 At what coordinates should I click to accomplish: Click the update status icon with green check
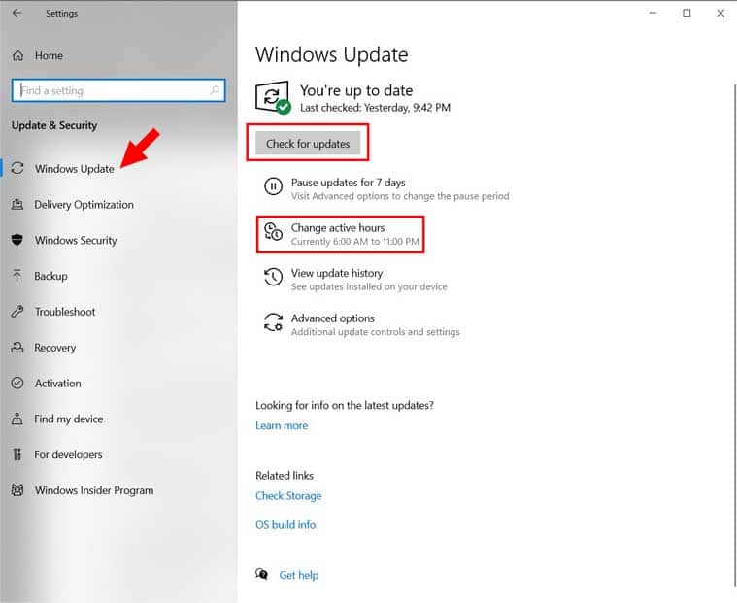pyautogui.click(x=273, y=97)
